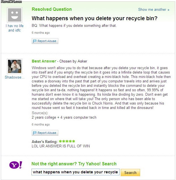Screen dimensions: 176x180
Task: Open the Best Answer author's profile photo
Action: coord(15,66)
